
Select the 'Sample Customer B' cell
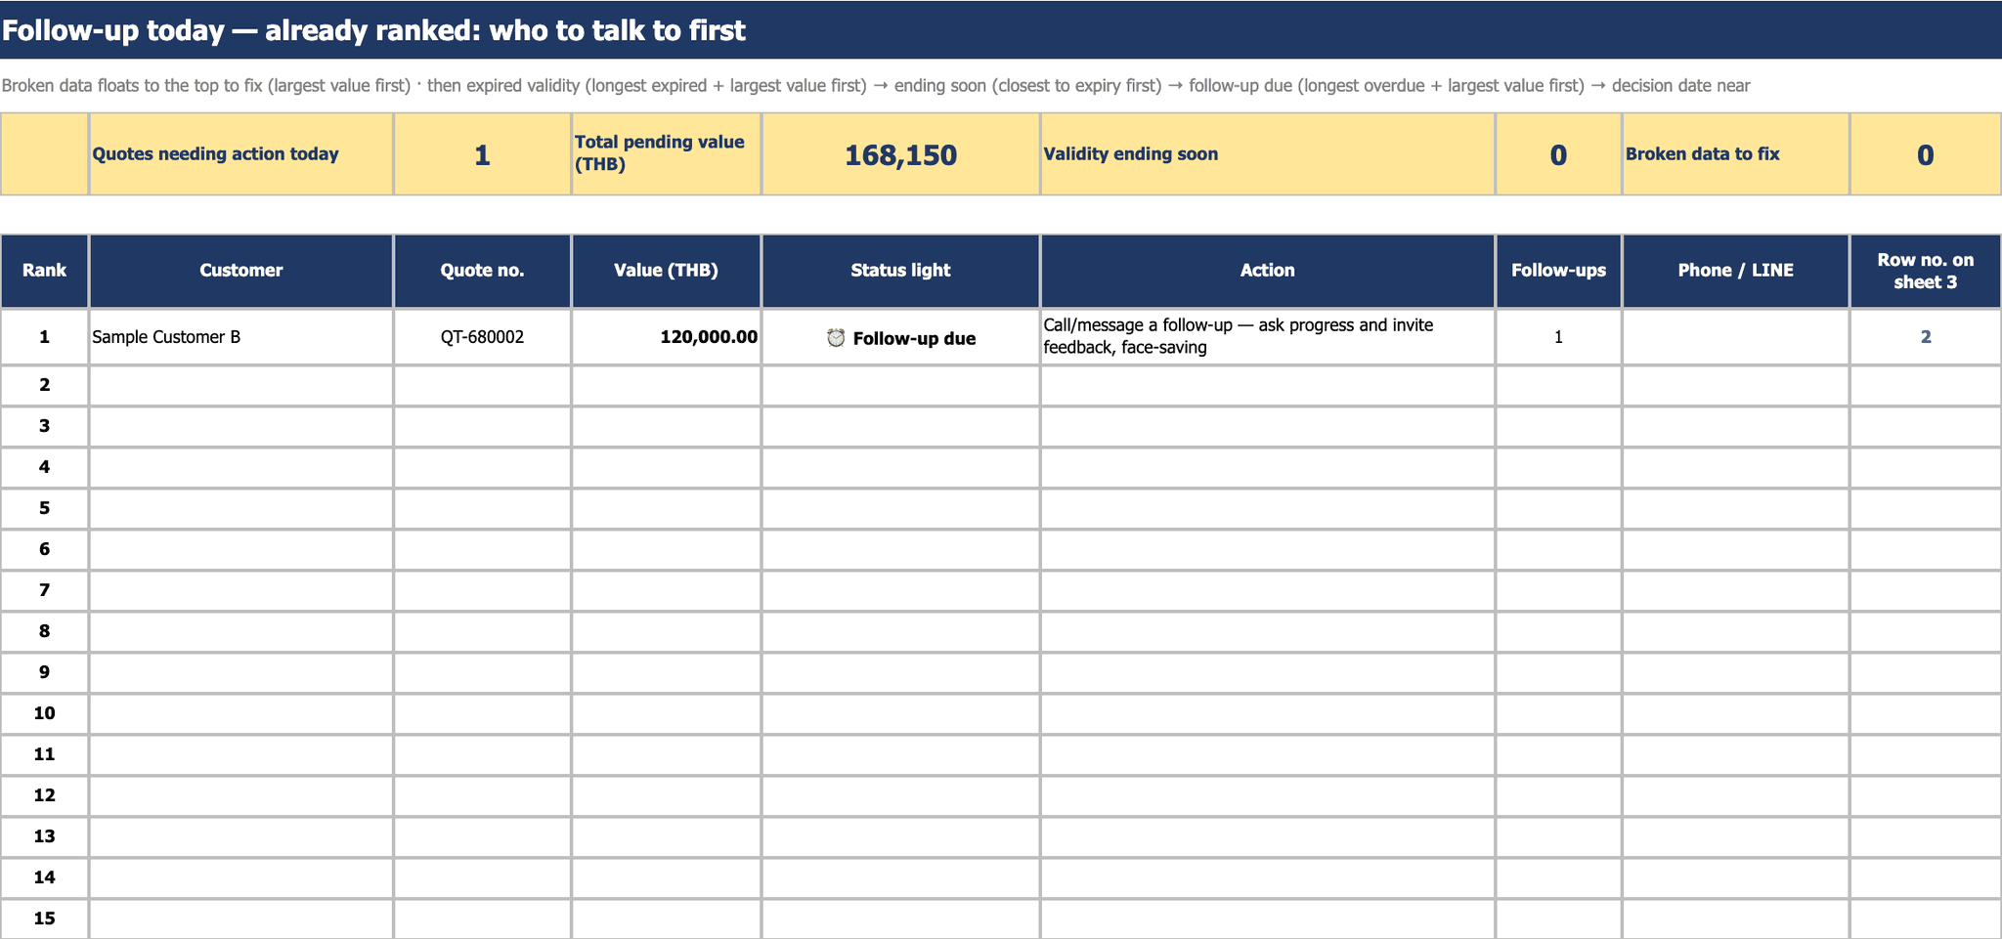tap(241, 337)
